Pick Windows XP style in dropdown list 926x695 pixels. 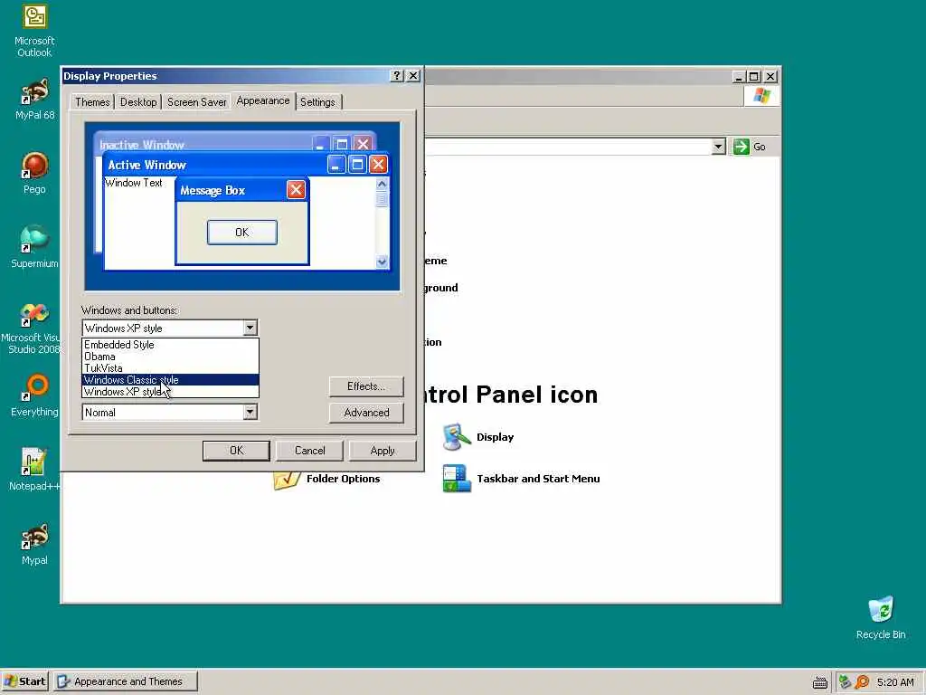170,392
